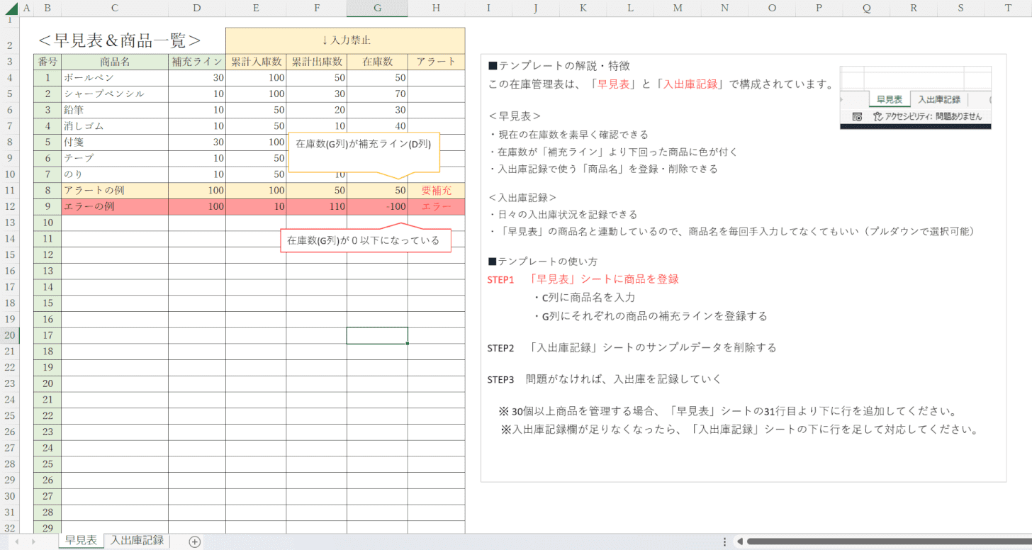Viewport: 1032px width, 550px height.
Task: Click tab bar split handle dots
Action: pyautogui.click(x=724, y=541)
